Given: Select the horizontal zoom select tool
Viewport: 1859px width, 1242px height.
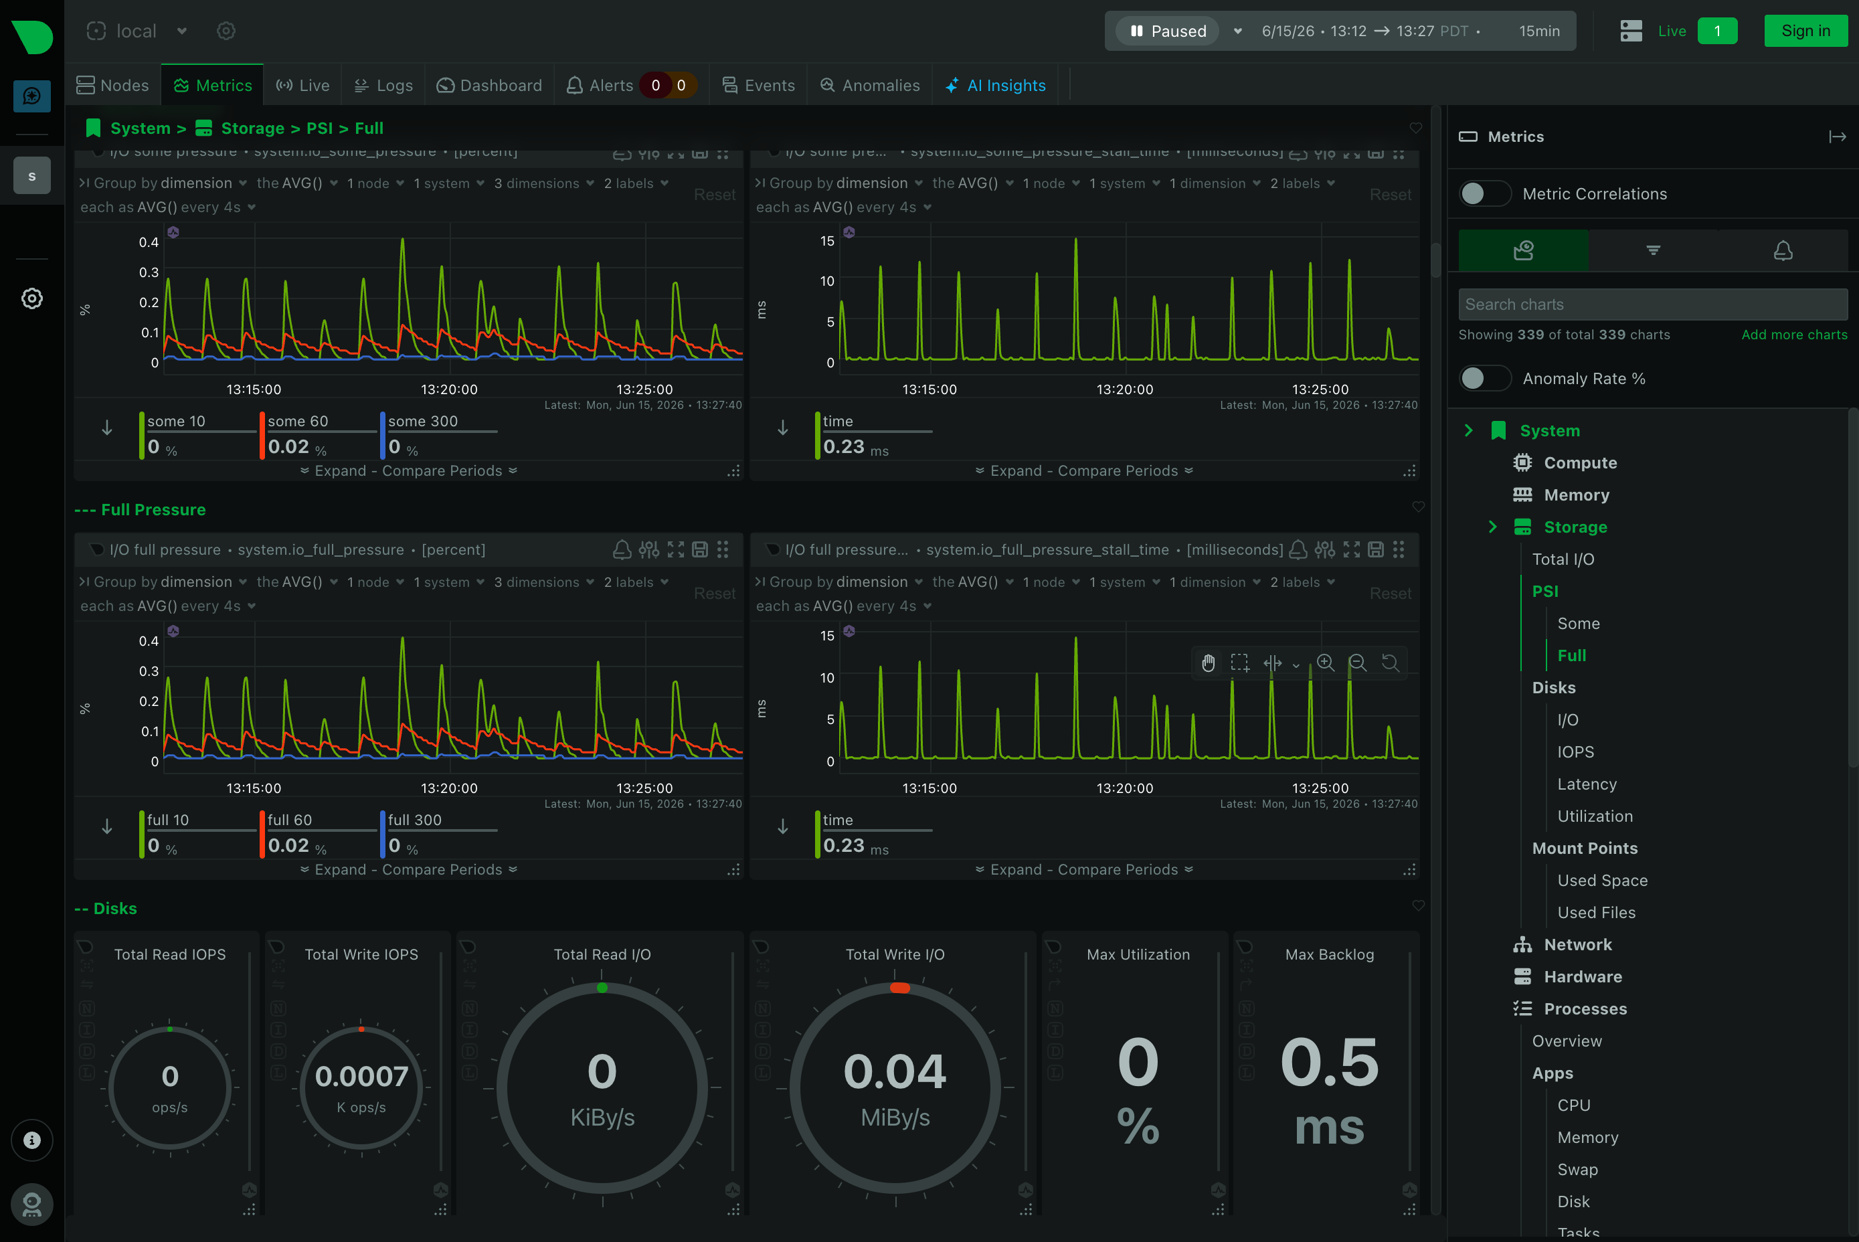Looking at the screenshot, I should pos(1273,663).
